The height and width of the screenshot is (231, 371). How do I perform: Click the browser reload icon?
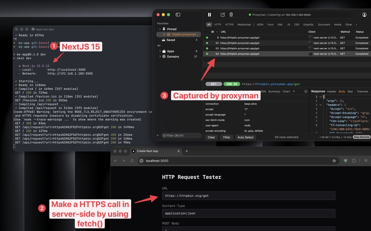coord(132,161)
